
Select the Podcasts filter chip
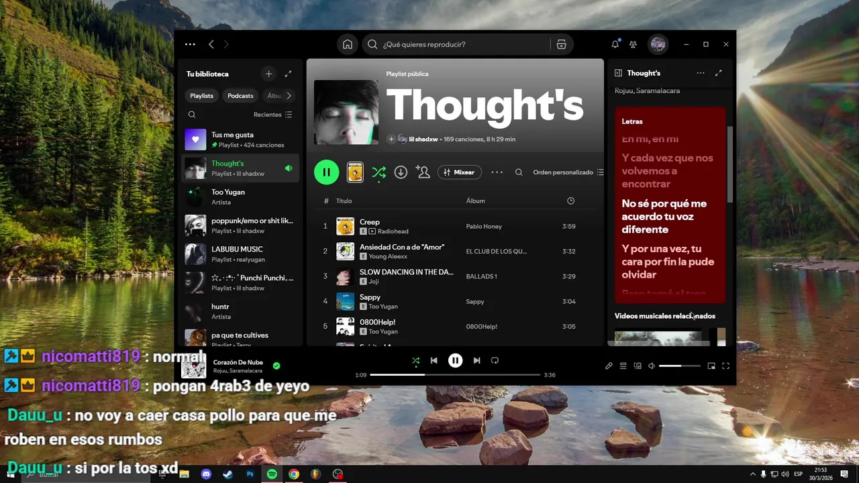[240, 95]
